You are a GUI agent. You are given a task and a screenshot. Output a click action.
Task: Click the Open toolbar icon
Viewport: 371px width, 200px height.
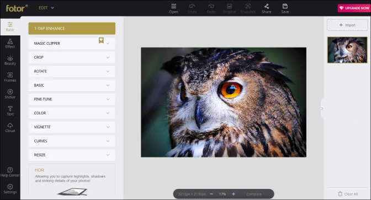(174, 8)
